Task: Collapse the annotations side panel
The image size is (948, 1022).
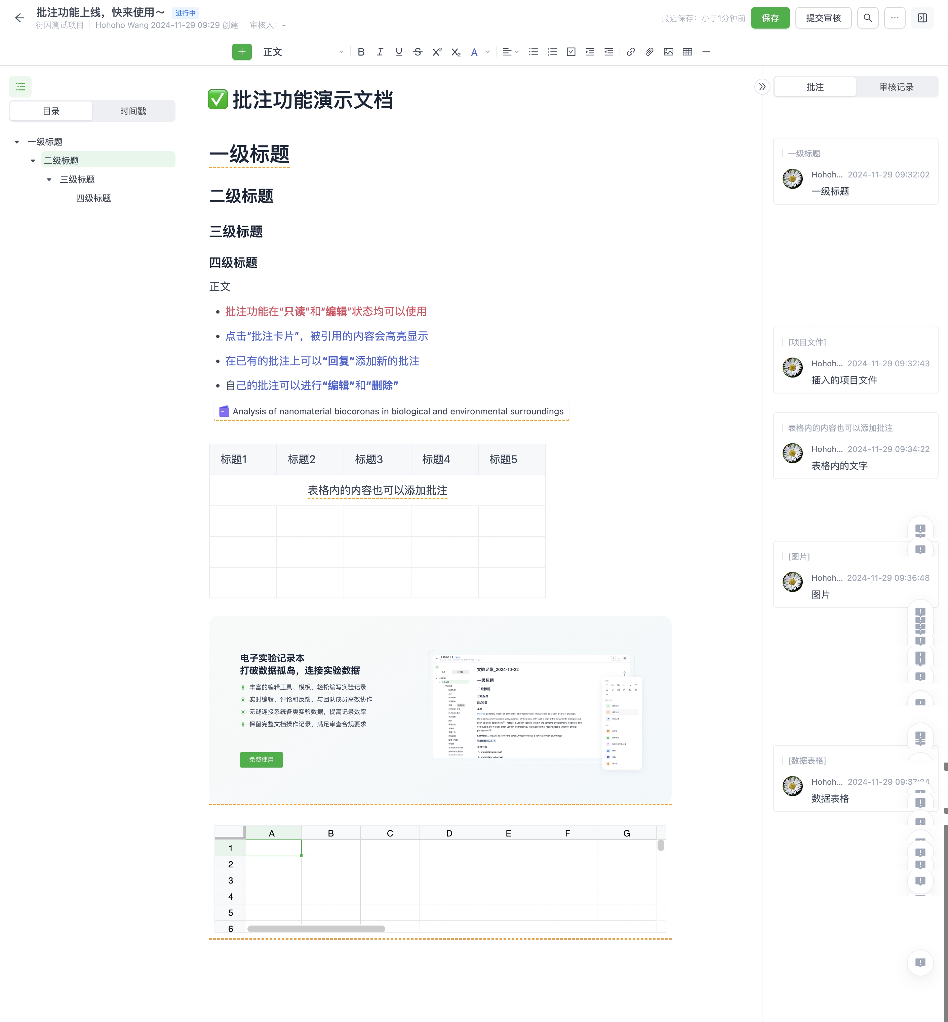Action: pyautogui.click(x=762, y=87)
